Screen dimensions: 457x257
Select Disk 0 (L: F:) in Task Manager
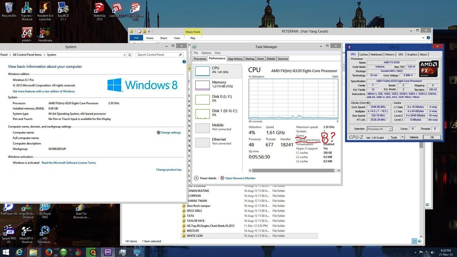(217, 99)
